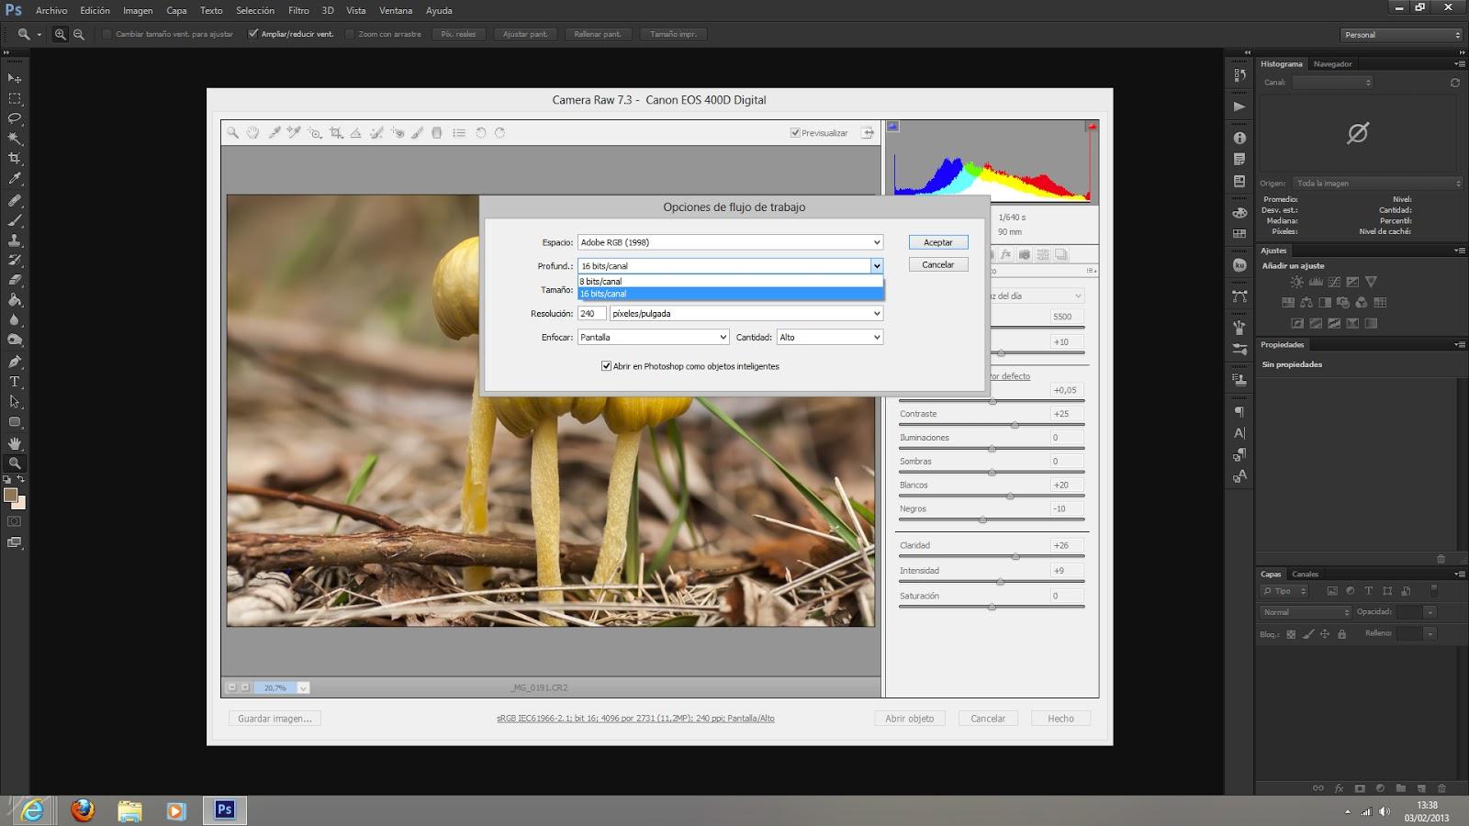Click the Resolución input field
This screenshot has width=1469, height=826.
591,314
